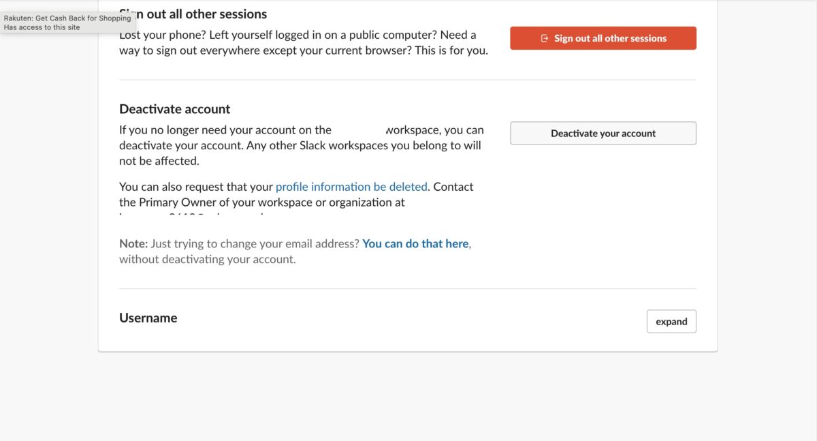Click the sign-out arrow icon on red button
The image size is (817, 441).
point(545,38)
